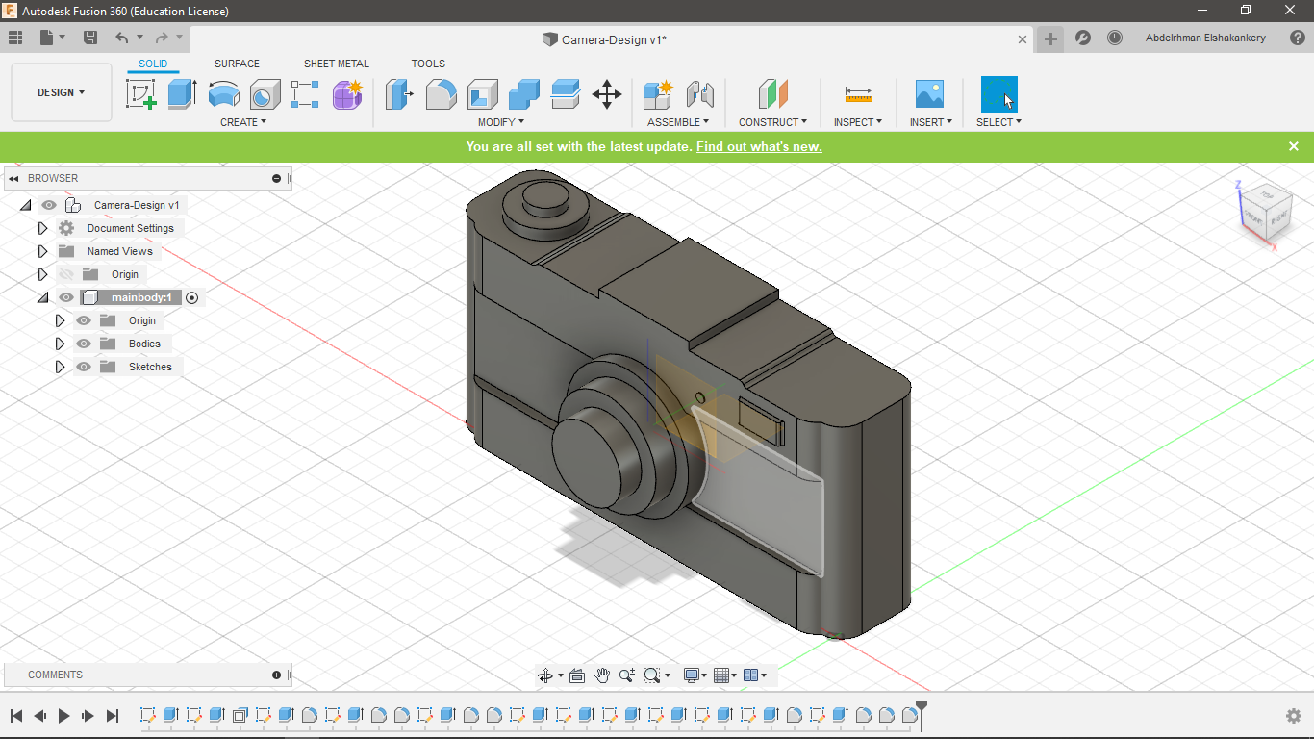1314x739 pixels.
Task: Open the Job Status clock icon
Action: pos(1114,38)
